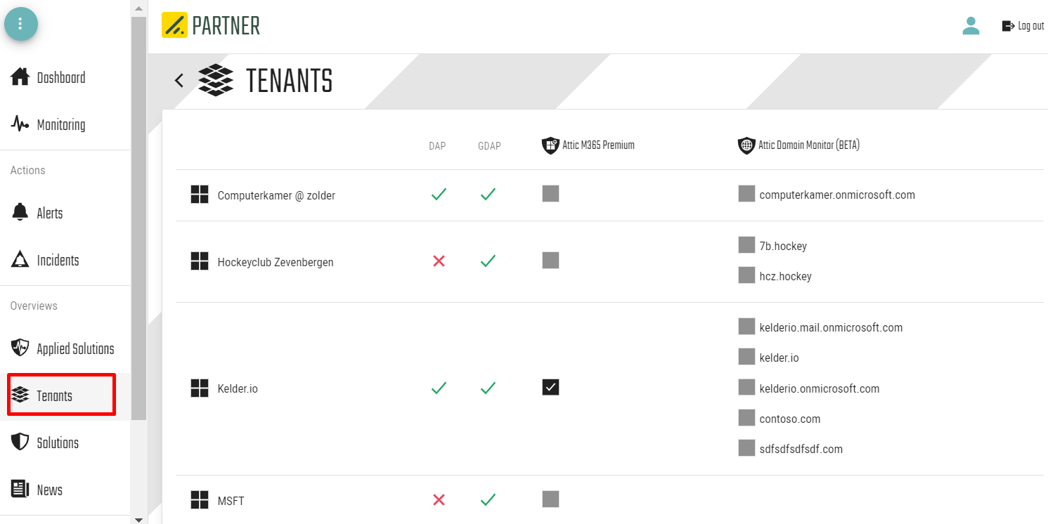
Task: Click the Dashboard home icon
Action: click(20, 77)
